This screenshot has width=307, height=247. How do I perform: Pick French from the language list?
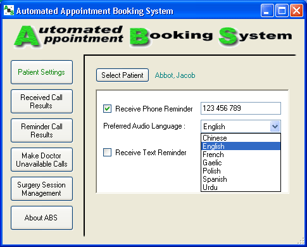(x=241, y=155)
